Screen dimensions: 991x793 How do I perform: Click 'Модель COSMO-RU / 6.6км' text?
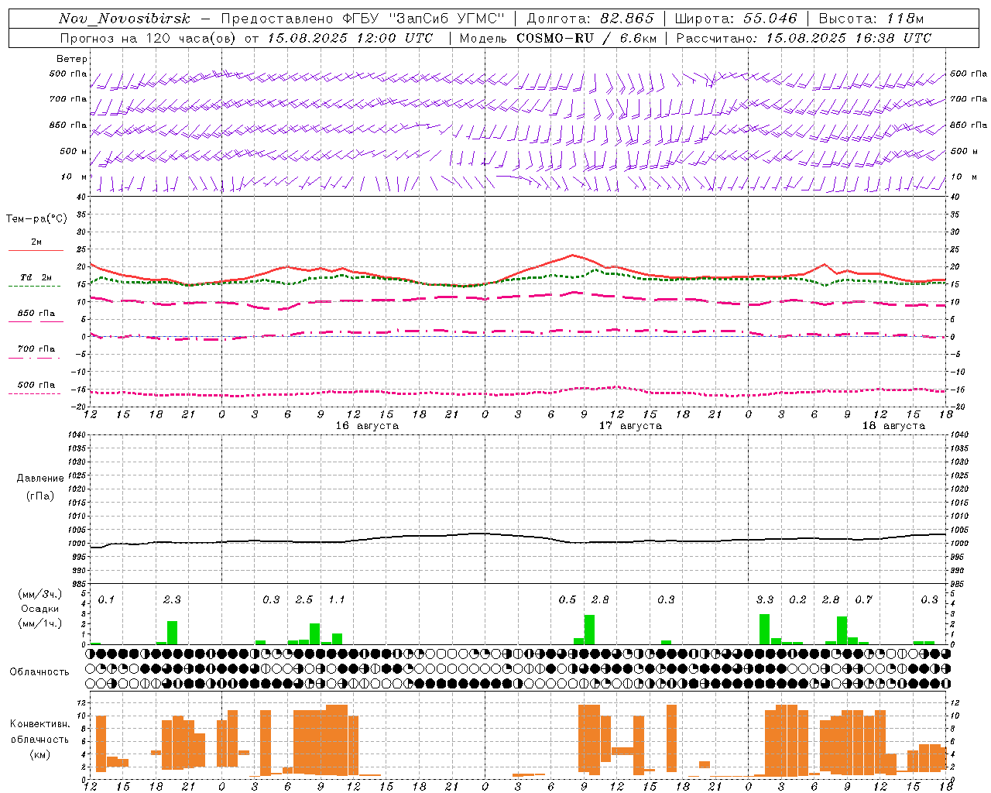(557, 38)
